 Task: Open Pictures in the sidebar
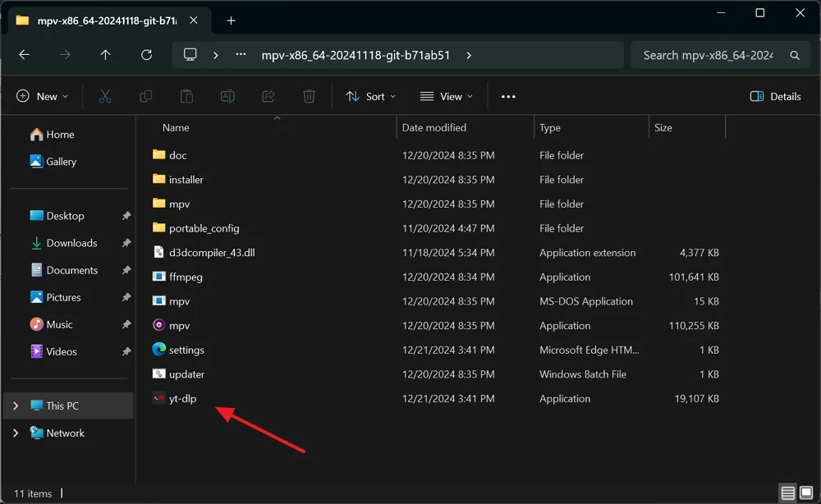[x=56, y=297]
